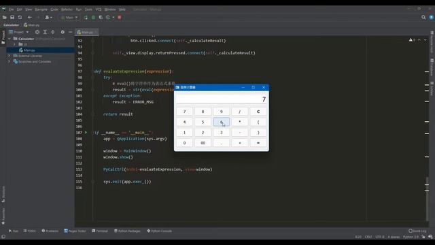Click calculator open parenthesis button
Viewport: 435px width, 245px height.
[258, 122]
